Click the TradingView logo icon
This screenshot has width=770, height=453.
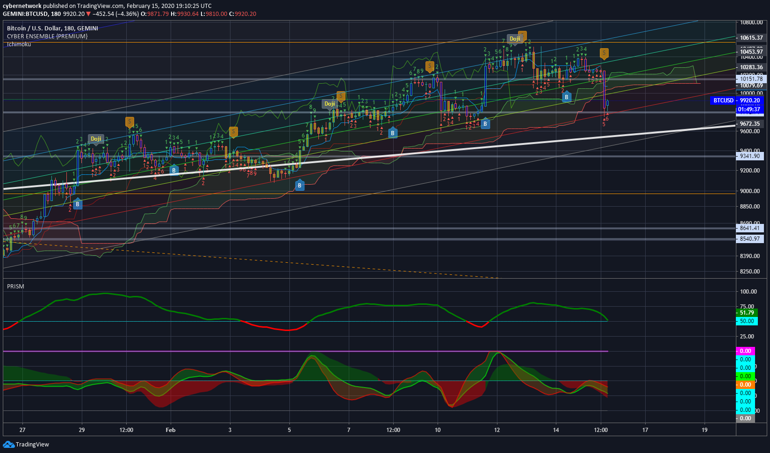tap(8, 444)
